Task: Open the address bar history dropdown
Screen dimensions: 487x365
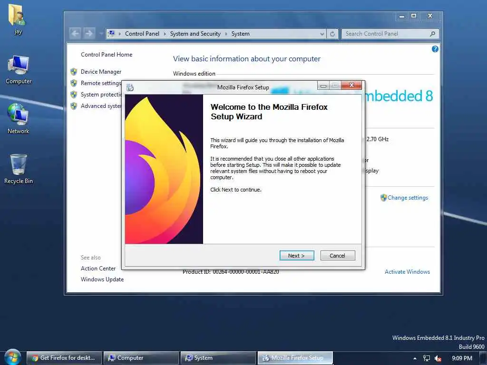Action: [x=322, y=34]
